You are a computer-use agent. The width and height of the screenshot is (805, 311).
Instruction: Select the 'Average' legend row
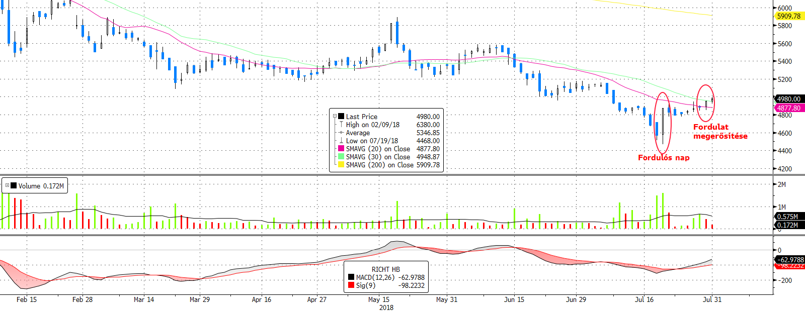(358, 133)
